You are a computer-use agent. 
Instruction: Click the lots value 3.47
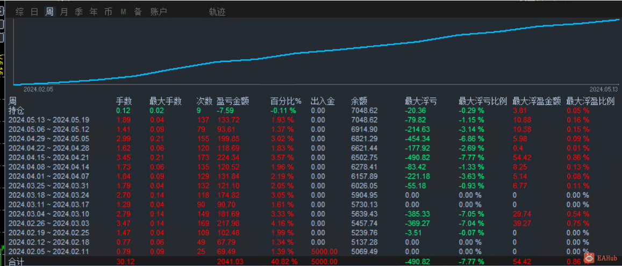pos(122,223)
